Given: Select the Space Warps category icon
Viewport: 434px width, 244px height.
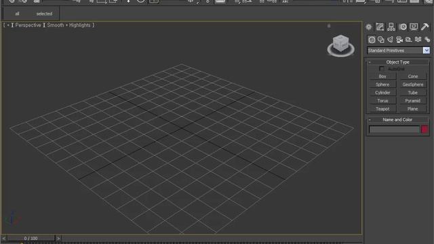Looking at the screenshot, I should coord(418,39).
